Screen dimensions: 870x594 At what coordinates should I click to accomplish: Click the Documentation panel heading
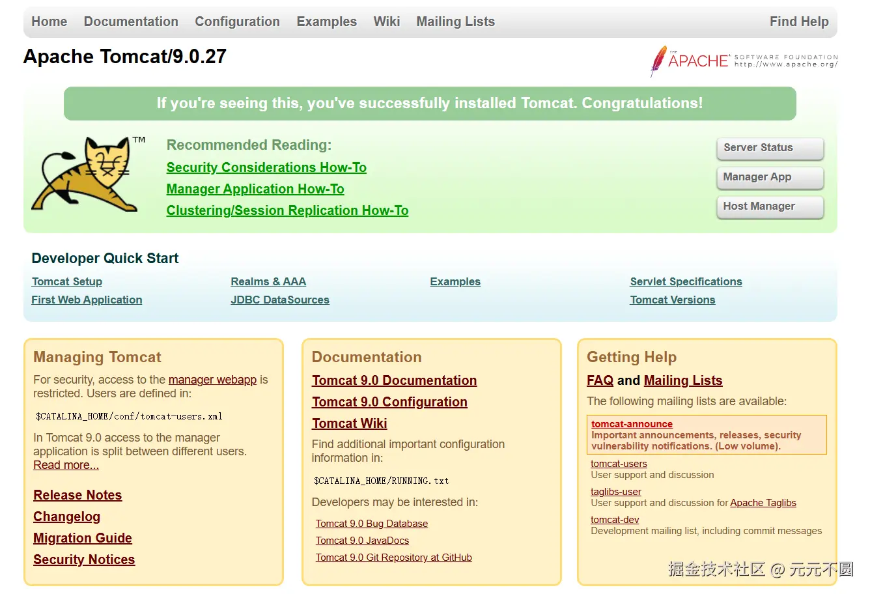click(x=367, y=357)
